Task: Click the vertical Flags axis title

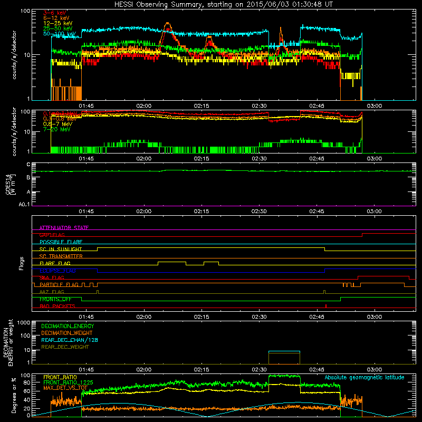Action: click(22, 263)
